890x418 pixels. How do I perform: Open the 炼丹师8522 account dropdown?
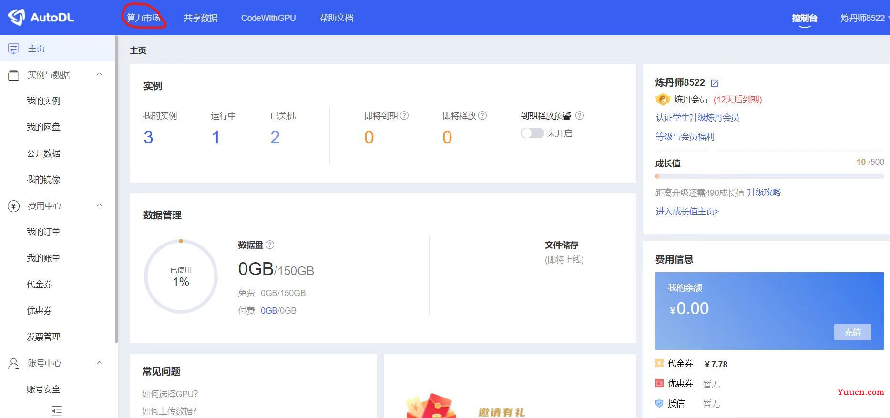tap(864, 18)
